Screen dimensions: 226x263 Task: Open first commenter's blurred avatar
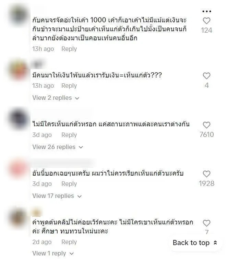[18, 15]
